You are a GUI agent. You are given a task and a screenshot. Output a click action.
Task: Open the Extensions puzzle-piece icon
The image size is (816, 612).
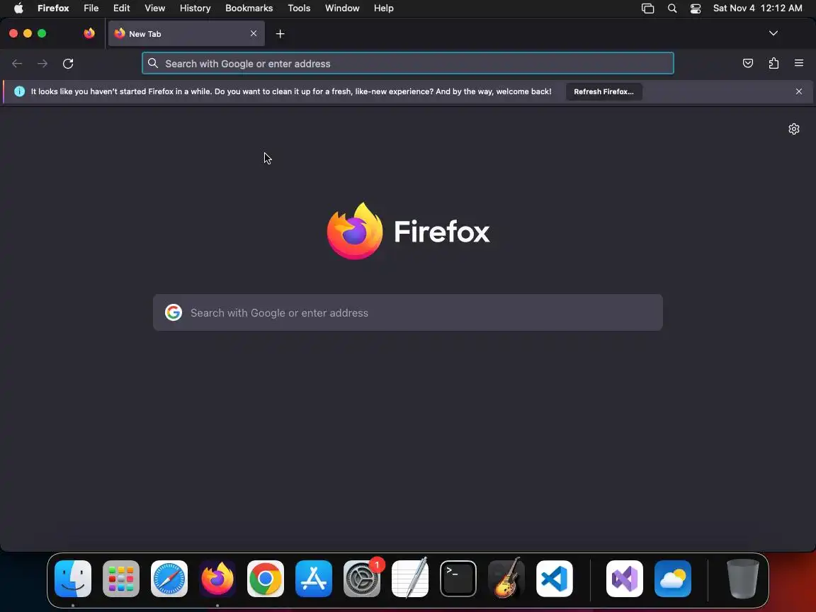[773, 63]
